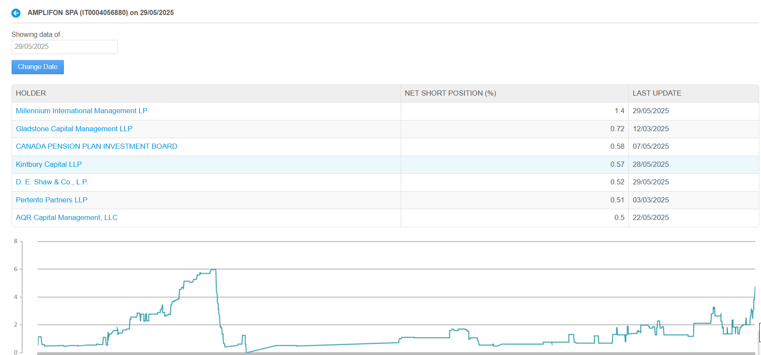Open CANADA PENSION PLAN INVESTMENT BOARD link
This screenshot has width=761, height=355.
coord(97,146)
